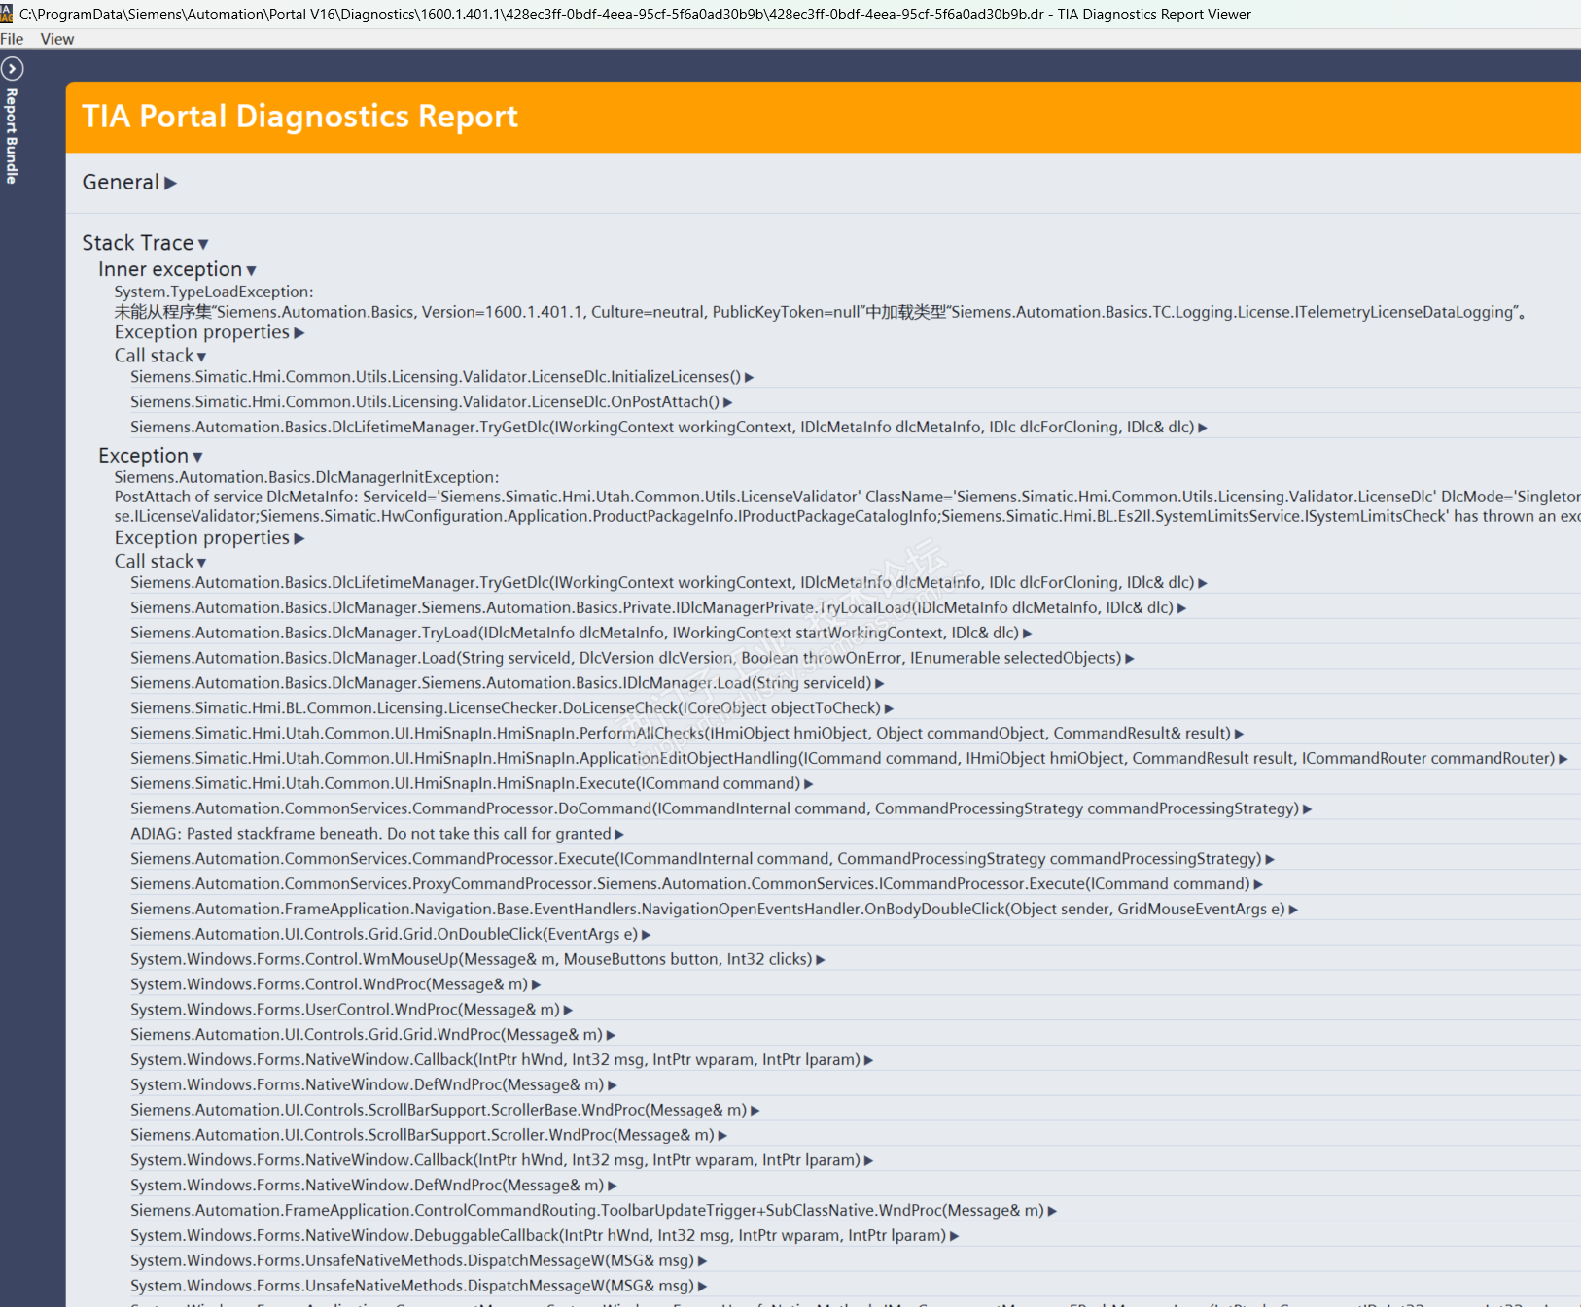Click the ITelemetryLicenseDataLogging error message line
The height and width of the screenshot is (1307, 1581).
[821, 313]
